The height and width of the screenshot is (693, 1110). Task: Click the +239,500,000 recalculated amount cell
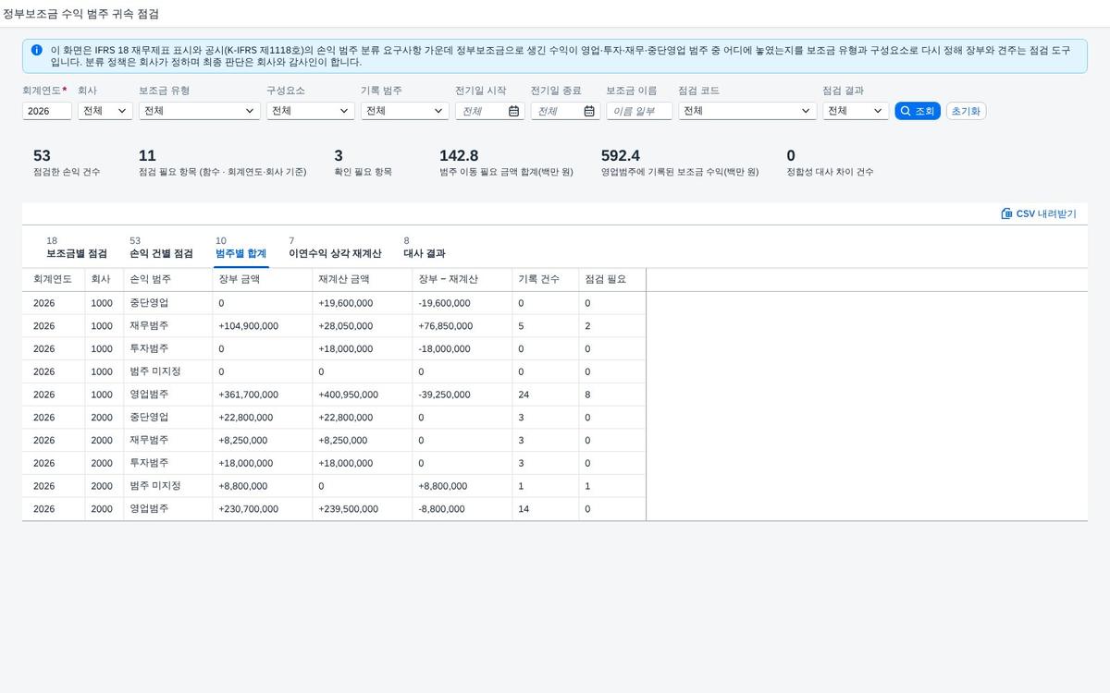pyautogui.click(x=363, y=509)
